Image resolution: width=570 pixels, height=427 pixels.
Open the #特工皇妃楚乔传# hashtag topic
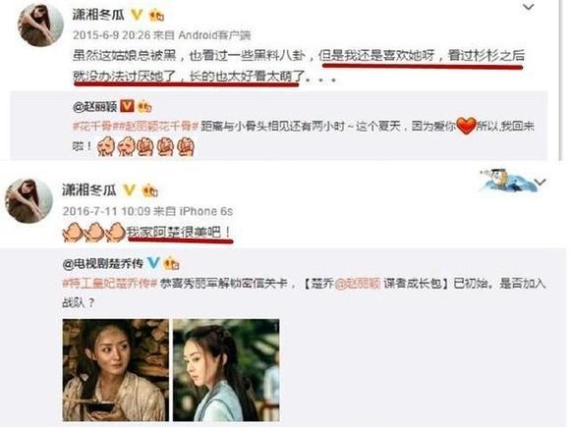(x=110, y=284)
